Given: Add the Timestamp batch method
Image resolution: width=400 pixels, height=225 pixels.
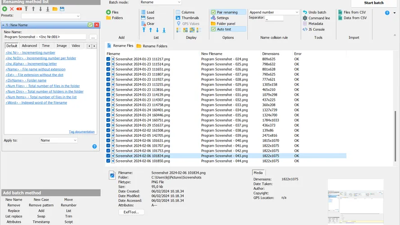Looking at the screenshot, I should (41, 222).
